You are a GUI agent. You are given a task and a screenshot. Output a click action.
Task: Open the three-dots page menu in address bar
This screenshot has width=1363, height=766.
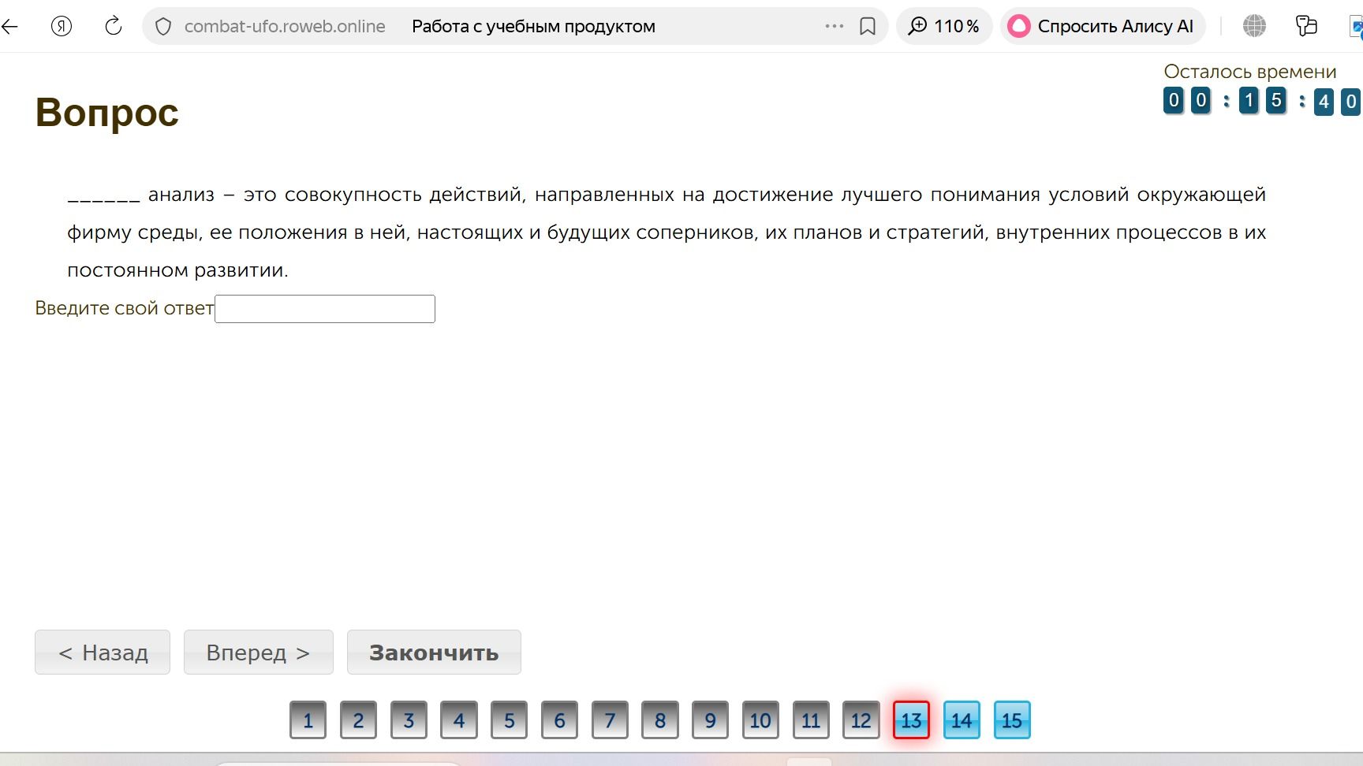coord(835,26)
